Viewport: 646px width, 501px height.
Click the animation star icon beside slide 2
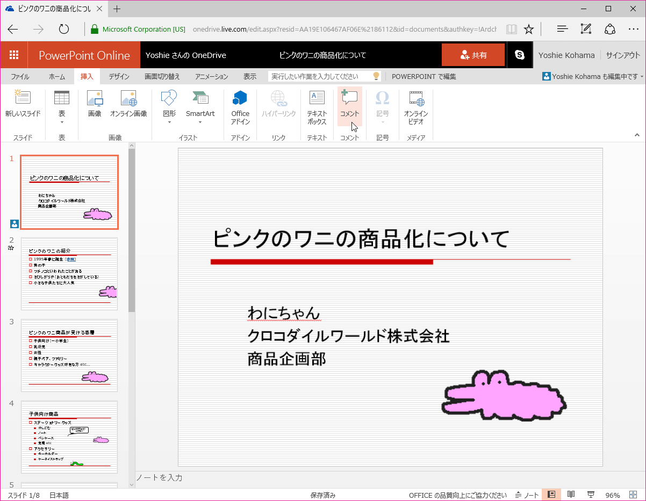point(11,248)
